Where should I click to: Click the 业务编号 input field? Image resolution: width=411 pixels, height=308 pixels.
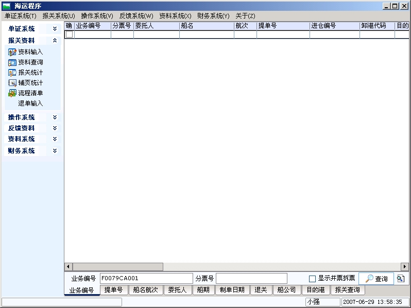146,278
